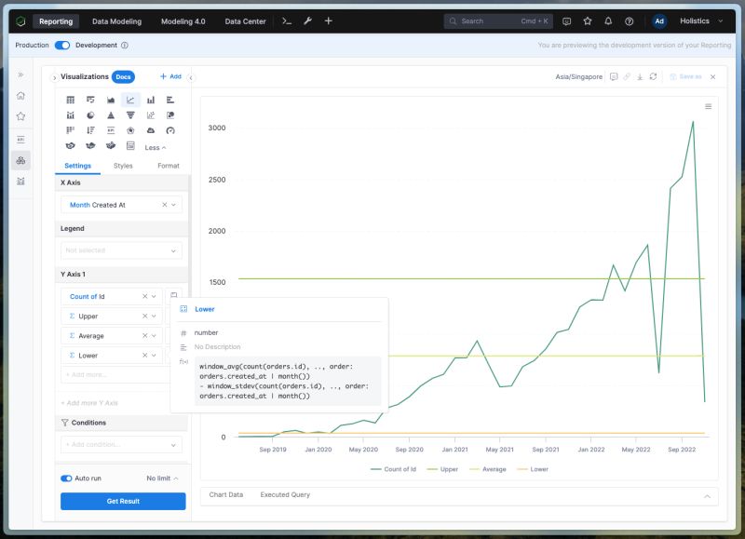Click Add next to Visualizations
The height and width of the screenshot is (539, 745).
[170, 76]
